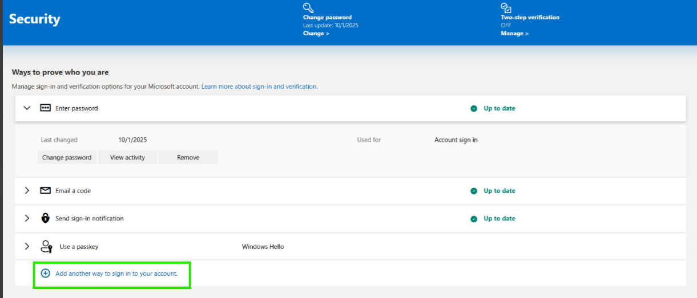This screenshot has width=697, height=298.
Task: Click the envelope icon for Email a code
Action: [x=46, y=190]
